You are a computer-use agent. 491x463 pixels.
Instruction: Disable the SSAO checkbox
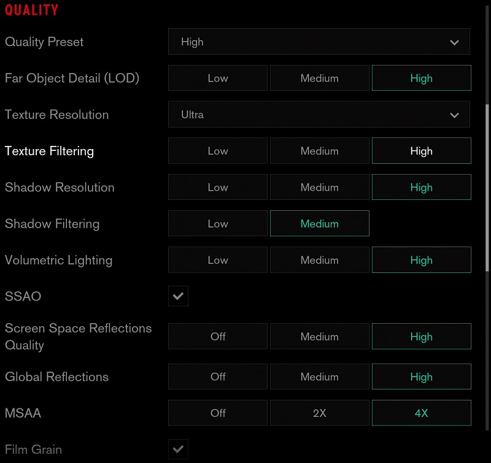coord(178,296)
